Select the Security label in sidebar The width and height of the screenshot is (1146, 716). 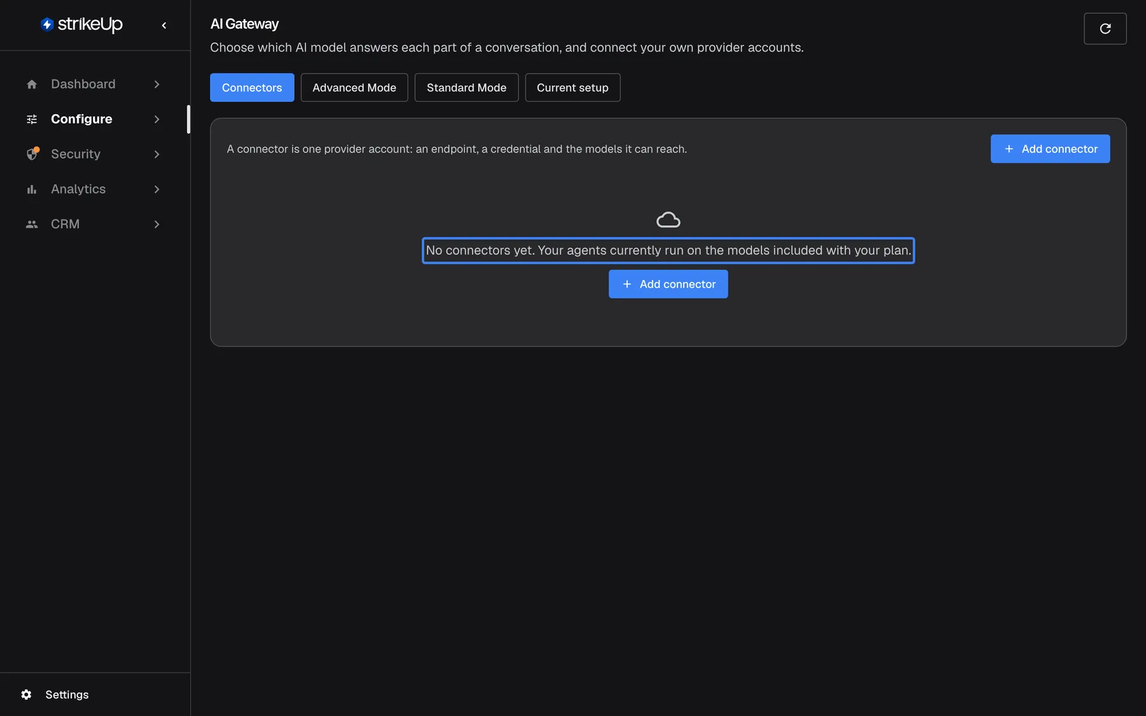tap(76, 154)
